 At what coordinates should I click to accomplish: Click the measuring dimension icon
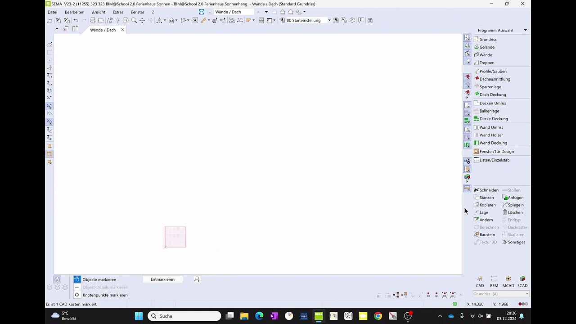coord(240,20)
